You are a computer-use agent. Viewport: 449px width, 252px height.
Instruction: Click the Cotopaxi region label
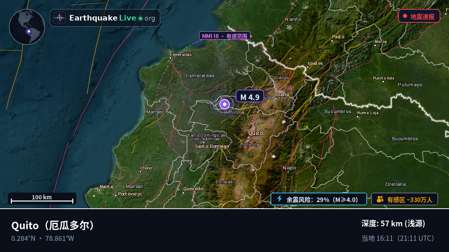(225, 182)
